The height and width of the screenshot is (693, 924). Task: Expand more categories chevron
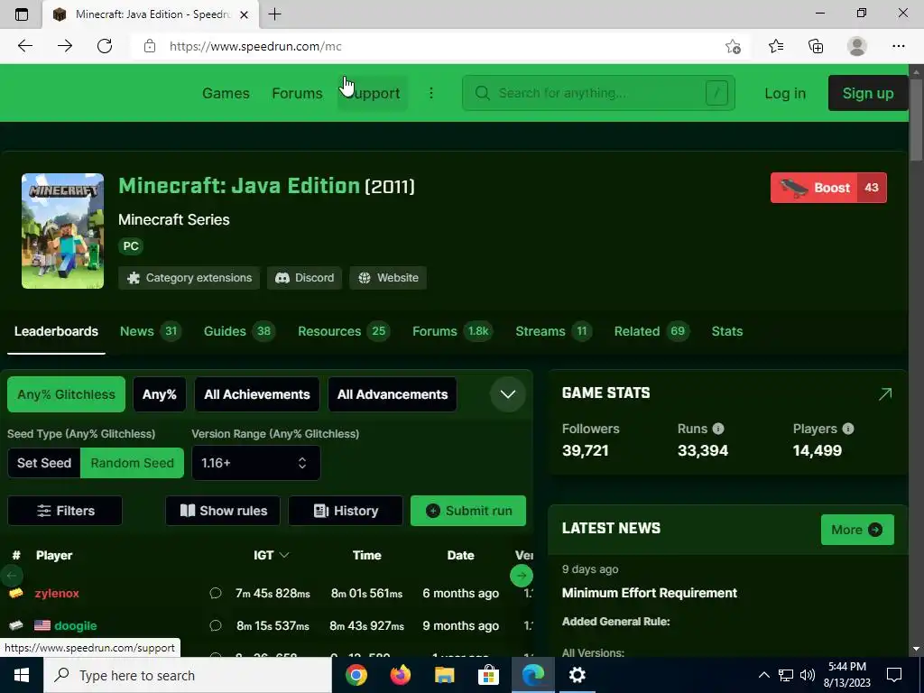click(x=508, y=394)
